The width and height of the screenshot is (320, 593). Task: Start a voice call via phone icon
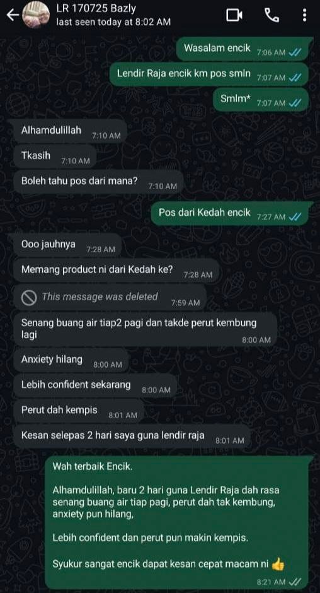271,15
